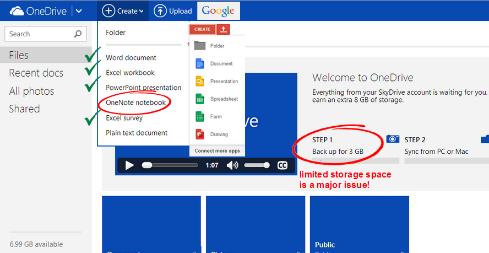This screenshot has height=253, width=489.
Task: Expand the dropdown chevron beside OneDrive
Action: (79, 11)
